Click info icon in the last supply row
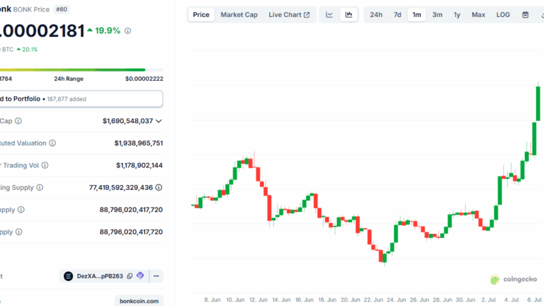 pyautogui.click(x=19, y=232)
